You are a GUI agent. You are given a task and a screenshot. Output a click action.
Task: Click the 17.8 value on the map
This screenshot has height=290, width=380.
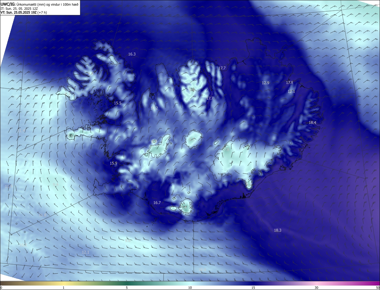(x=289, y=83)
